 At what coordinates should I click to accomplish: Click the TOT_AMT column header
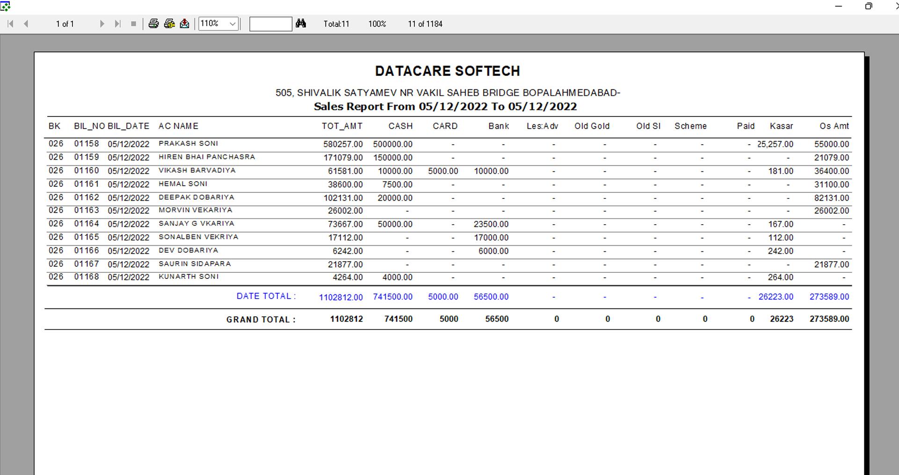[342, 126]
